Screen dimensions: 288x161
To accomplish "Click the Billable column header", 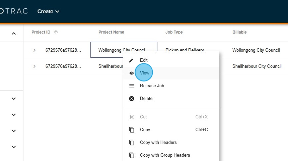I will pyautogui.click(x=239, y=32).
